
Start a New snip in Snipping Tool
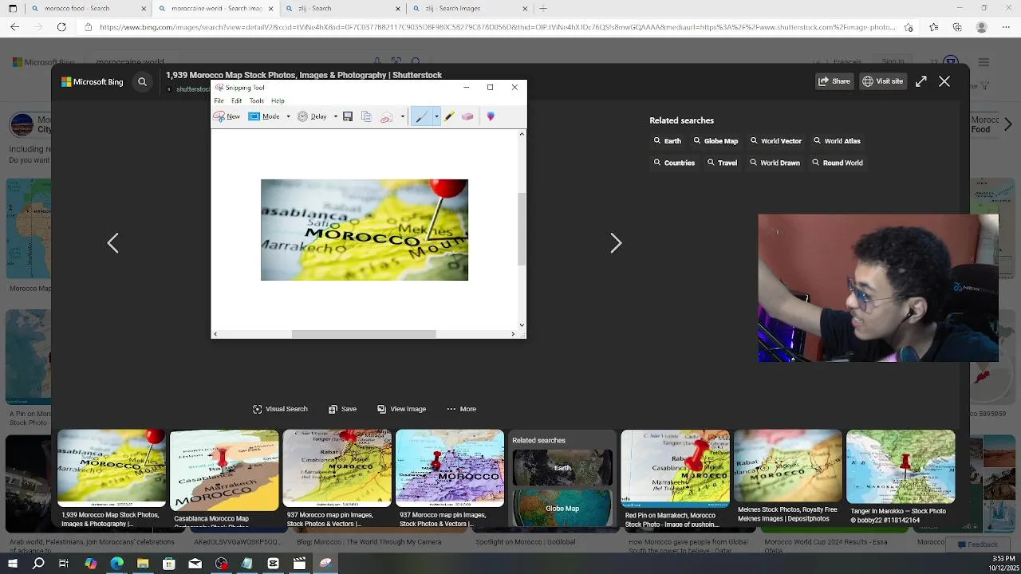tap(227, 116)
